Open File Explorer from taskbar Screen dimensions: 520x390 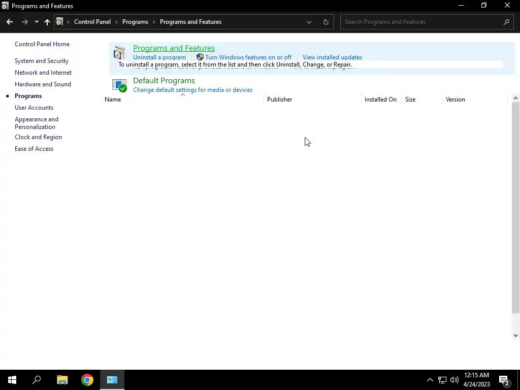tap(62, 380)
